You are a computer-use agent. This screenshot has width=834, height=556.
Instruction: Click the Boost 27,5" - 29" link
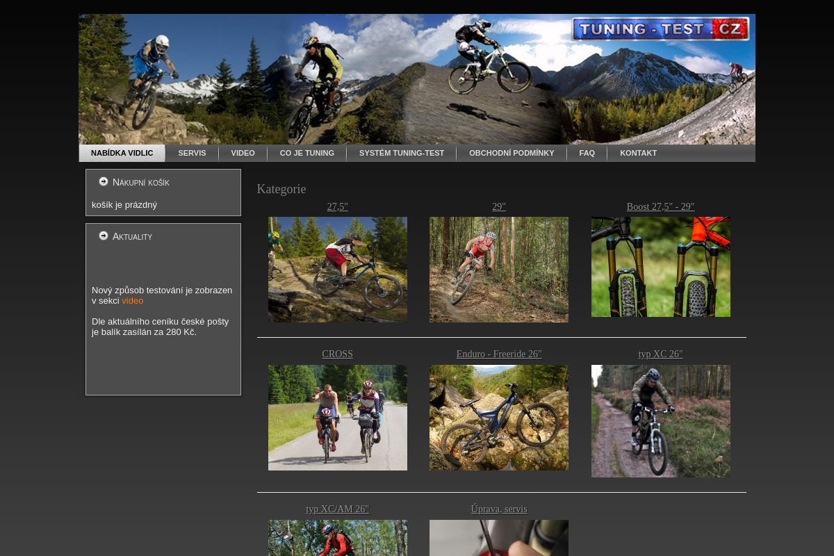click(660, 206)
